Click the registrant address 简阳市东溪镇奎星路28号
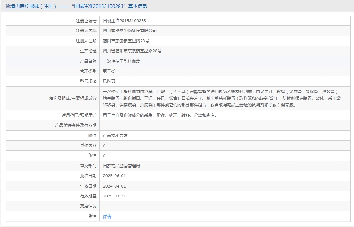This screenshot has height=227, width=354. (126, 41)
